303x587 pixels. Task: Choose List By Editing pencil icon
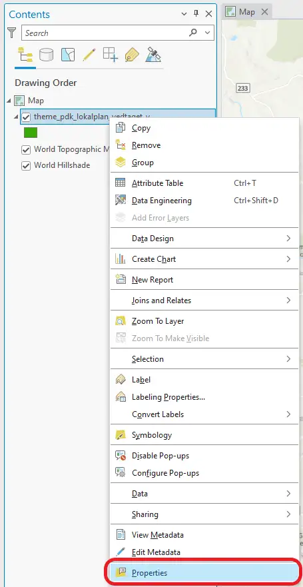[x=89, y=55]
